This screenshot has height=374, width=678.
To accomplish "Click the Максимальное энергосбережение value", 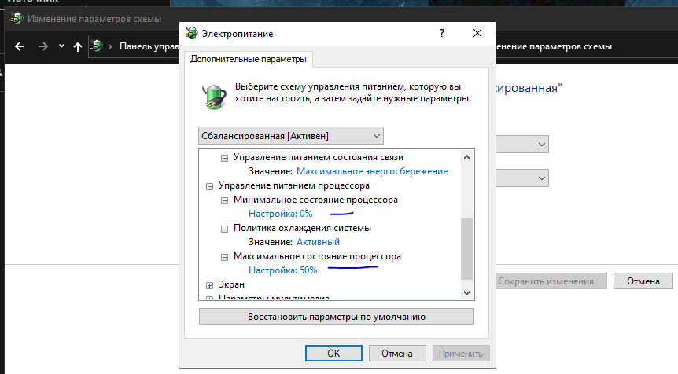I will 372,171.
